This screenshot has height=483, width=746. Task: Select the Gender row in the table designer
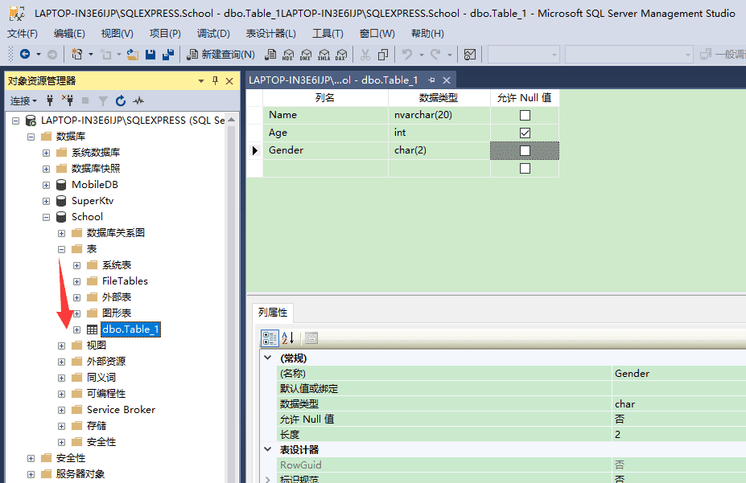tap(254, 149)
